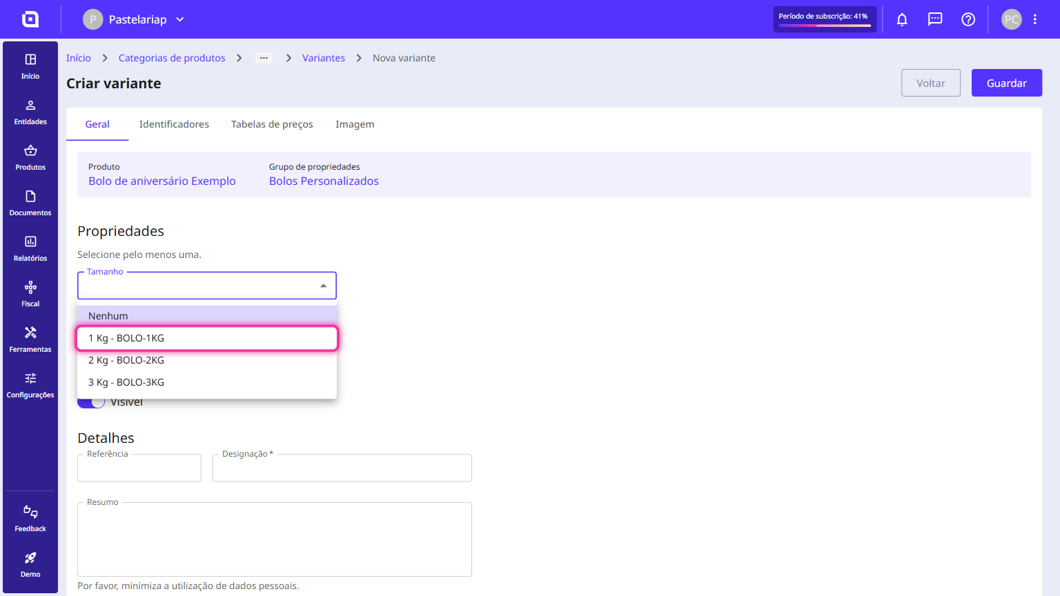Focus the Designação input field

coord(342,468)
